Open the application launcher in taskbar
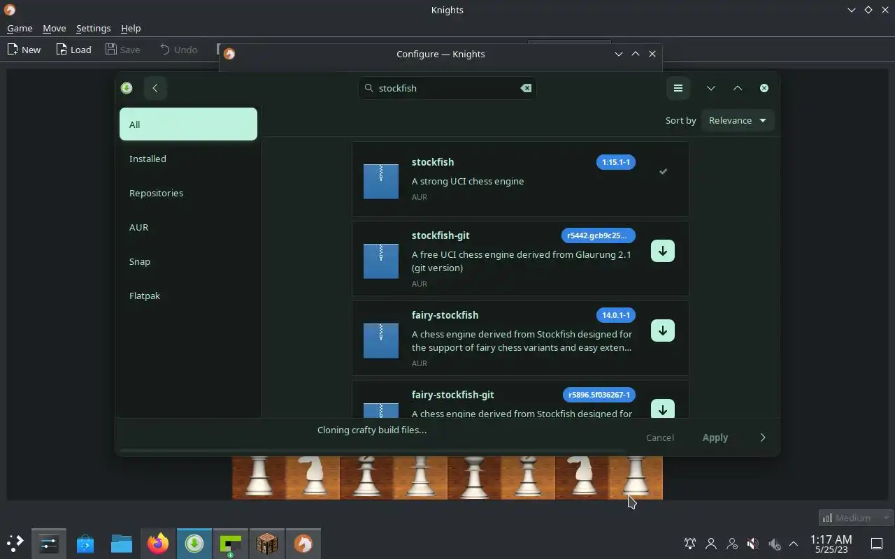 15,543
